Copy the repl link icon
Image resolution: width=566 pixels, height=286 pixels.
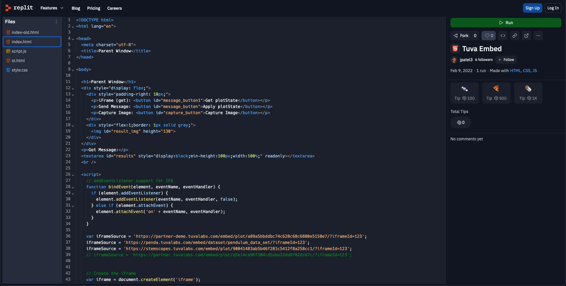(515, 36)
